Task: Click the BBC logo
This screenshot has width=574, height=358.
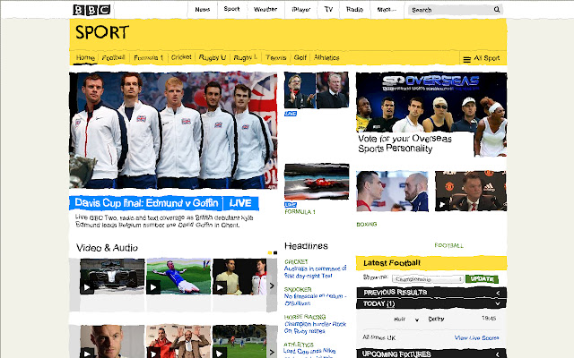Action: pos(91,10)
